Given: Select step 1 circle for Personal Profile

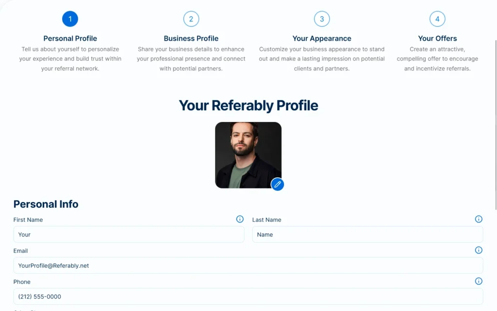Looking at the screenshot, I should pyautogui.click(x=70, y=19).
